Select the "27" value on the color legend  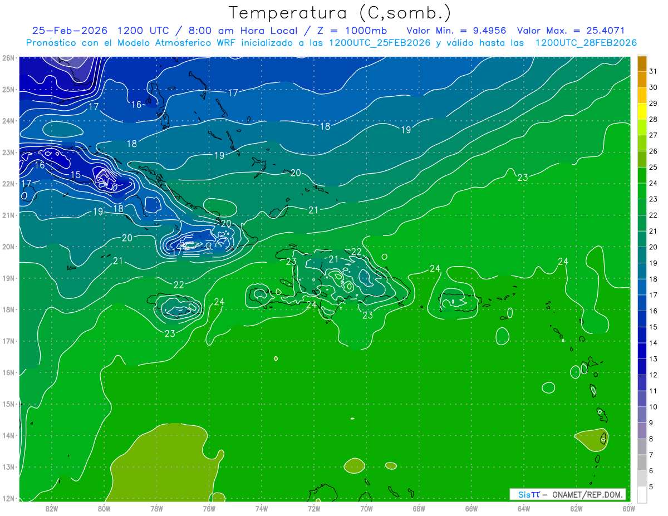[x=654, y=135]
